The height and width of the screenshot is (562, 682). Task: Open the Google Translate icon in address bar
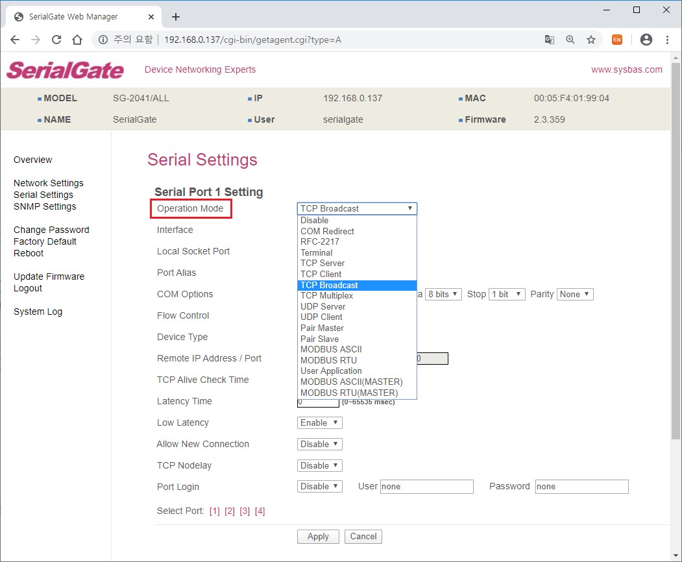pos(549,39)
